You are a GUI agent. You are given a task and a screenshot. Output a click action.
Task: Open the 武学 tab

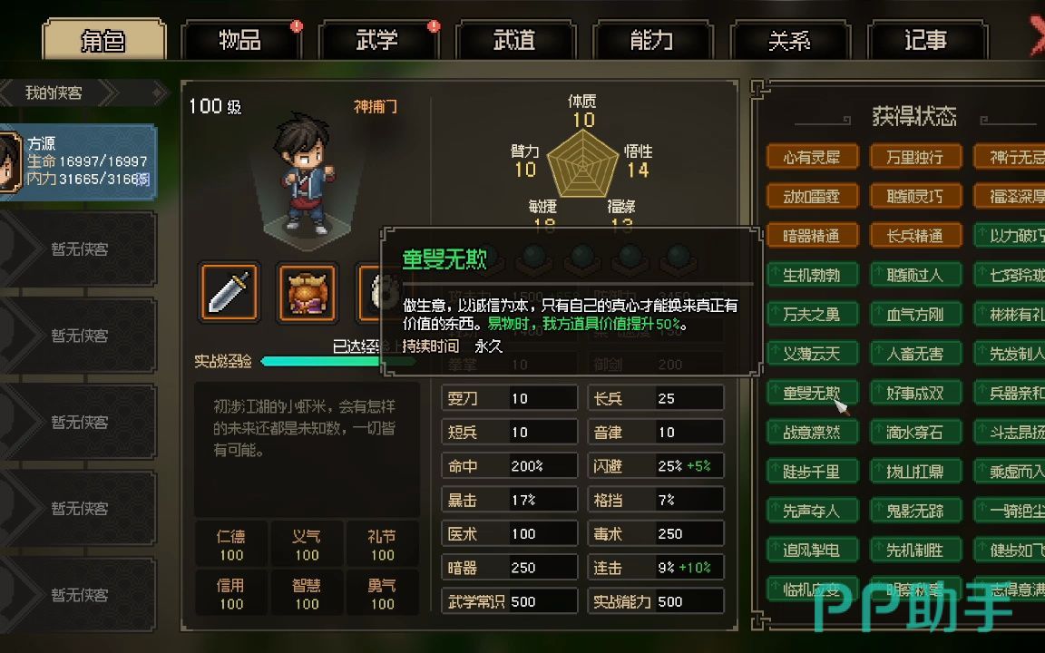point(377,40)
